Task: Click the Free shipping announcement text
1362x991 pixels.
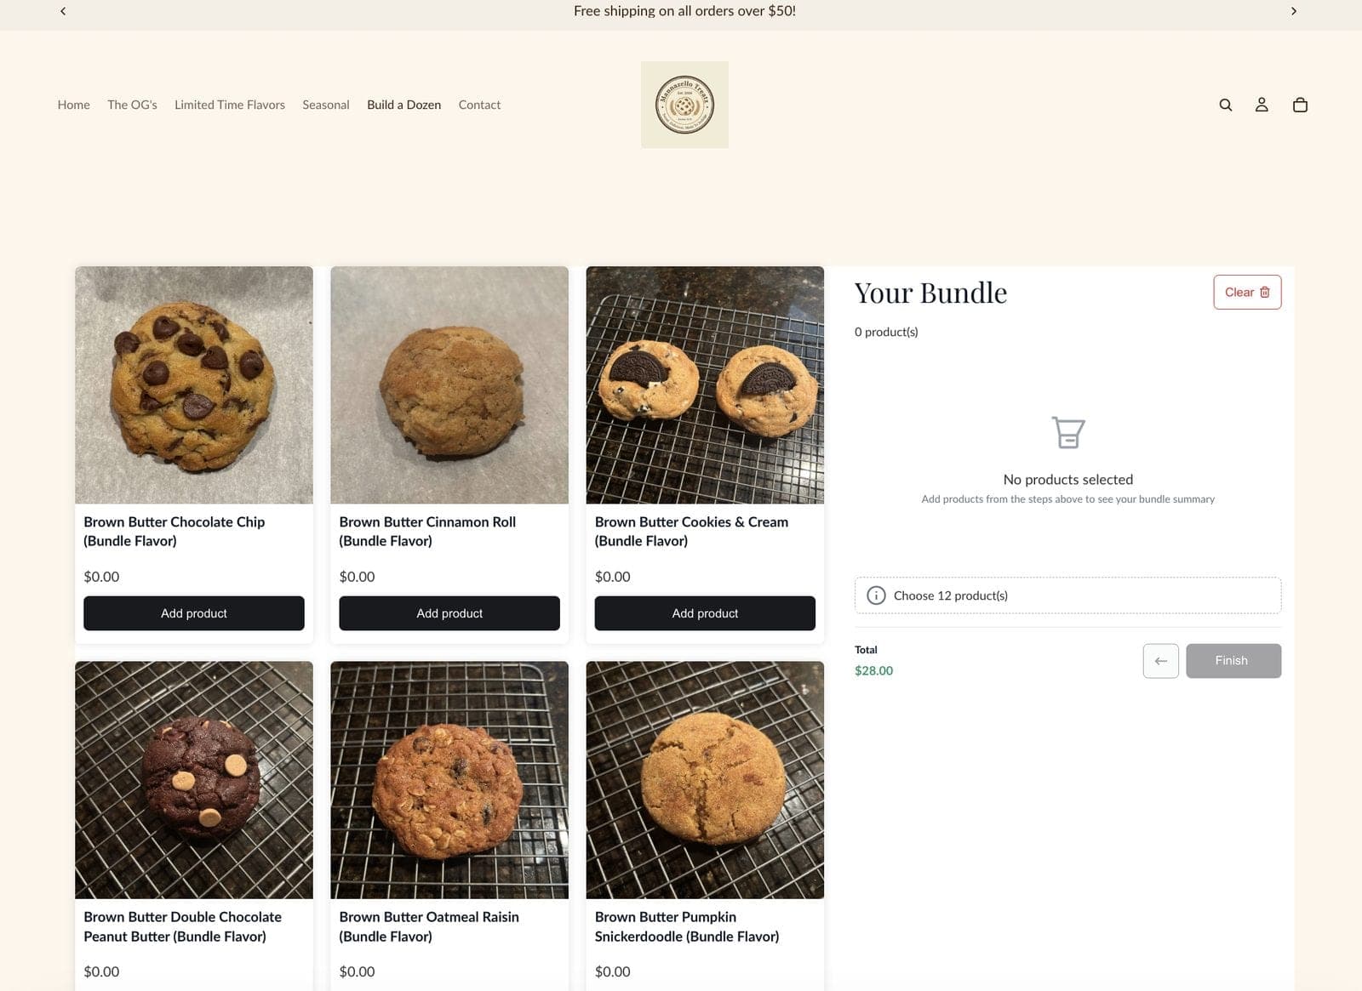Action: tap(684, 11)
